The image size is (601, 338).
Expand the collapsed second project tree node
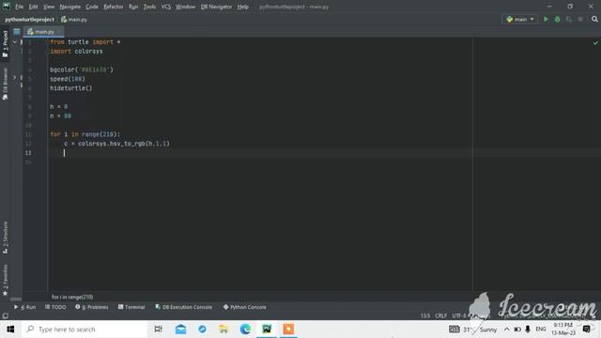pos(15,77)
